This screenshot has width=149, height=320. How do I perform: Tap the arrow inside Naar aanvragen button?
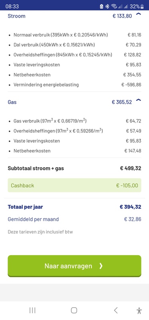pyautogui.click(x=101, y=266)
